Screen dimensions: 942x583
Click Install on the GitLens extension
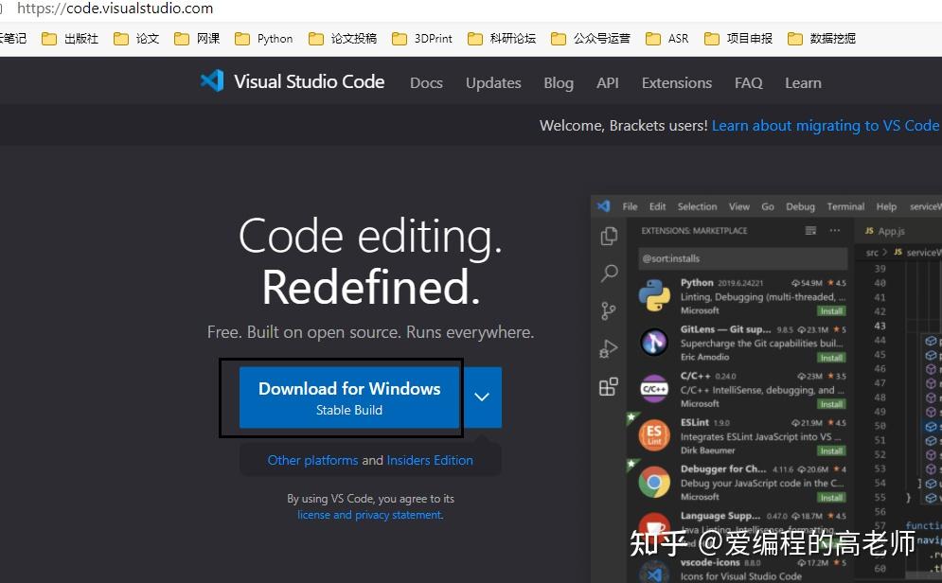click(831, 358)
